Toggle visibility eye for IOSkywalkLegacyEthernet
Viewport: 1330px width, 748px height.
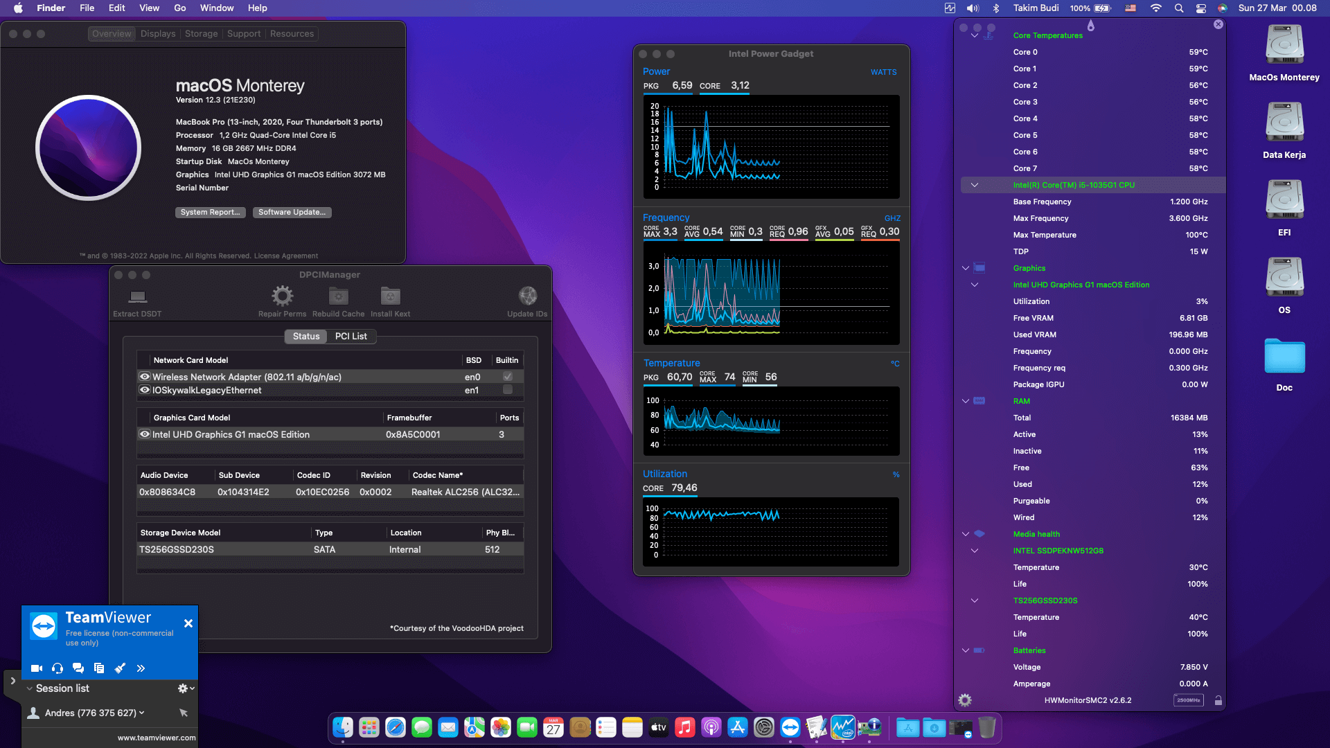pyautogui.click(x=145, y=389)
